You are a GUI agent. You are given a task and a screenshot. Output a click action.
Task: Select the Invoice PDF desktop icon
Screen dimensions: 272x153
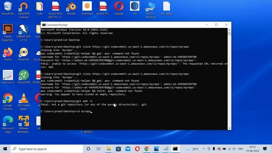tap(103, 8)
